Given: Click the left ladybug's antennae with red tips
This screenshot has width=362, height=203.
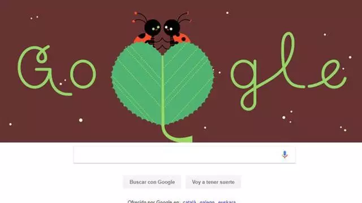Looking at the screenshot, I should click(x=140, y=17).
